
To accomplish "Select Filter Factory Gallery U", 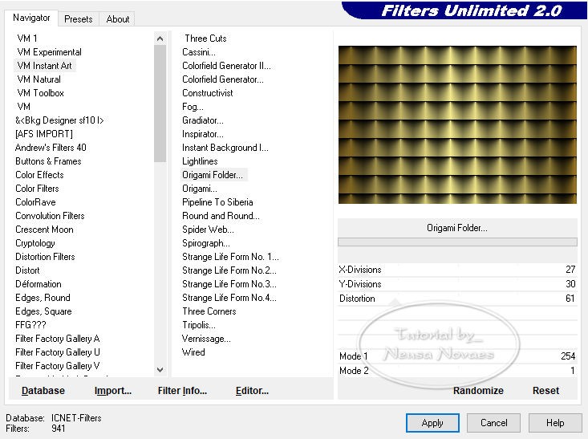I will 58,352.
